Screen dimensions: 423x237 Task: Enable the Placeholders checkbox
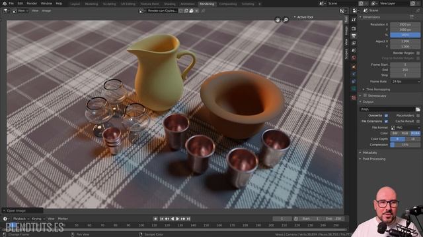418,116
